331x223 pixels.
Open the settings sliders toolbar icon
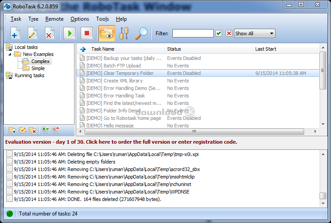[x=124, y=33]
